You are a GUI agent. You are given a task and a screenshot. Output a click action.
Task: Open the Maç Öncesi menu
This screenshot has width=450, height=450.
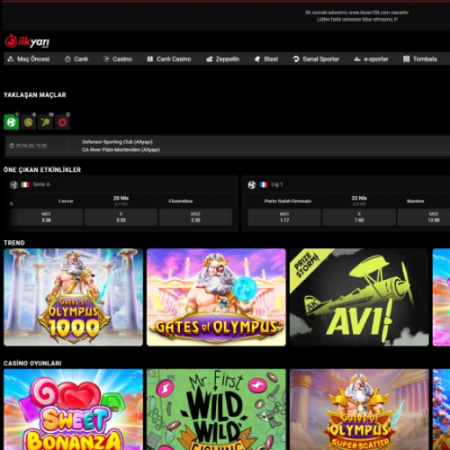29,59
